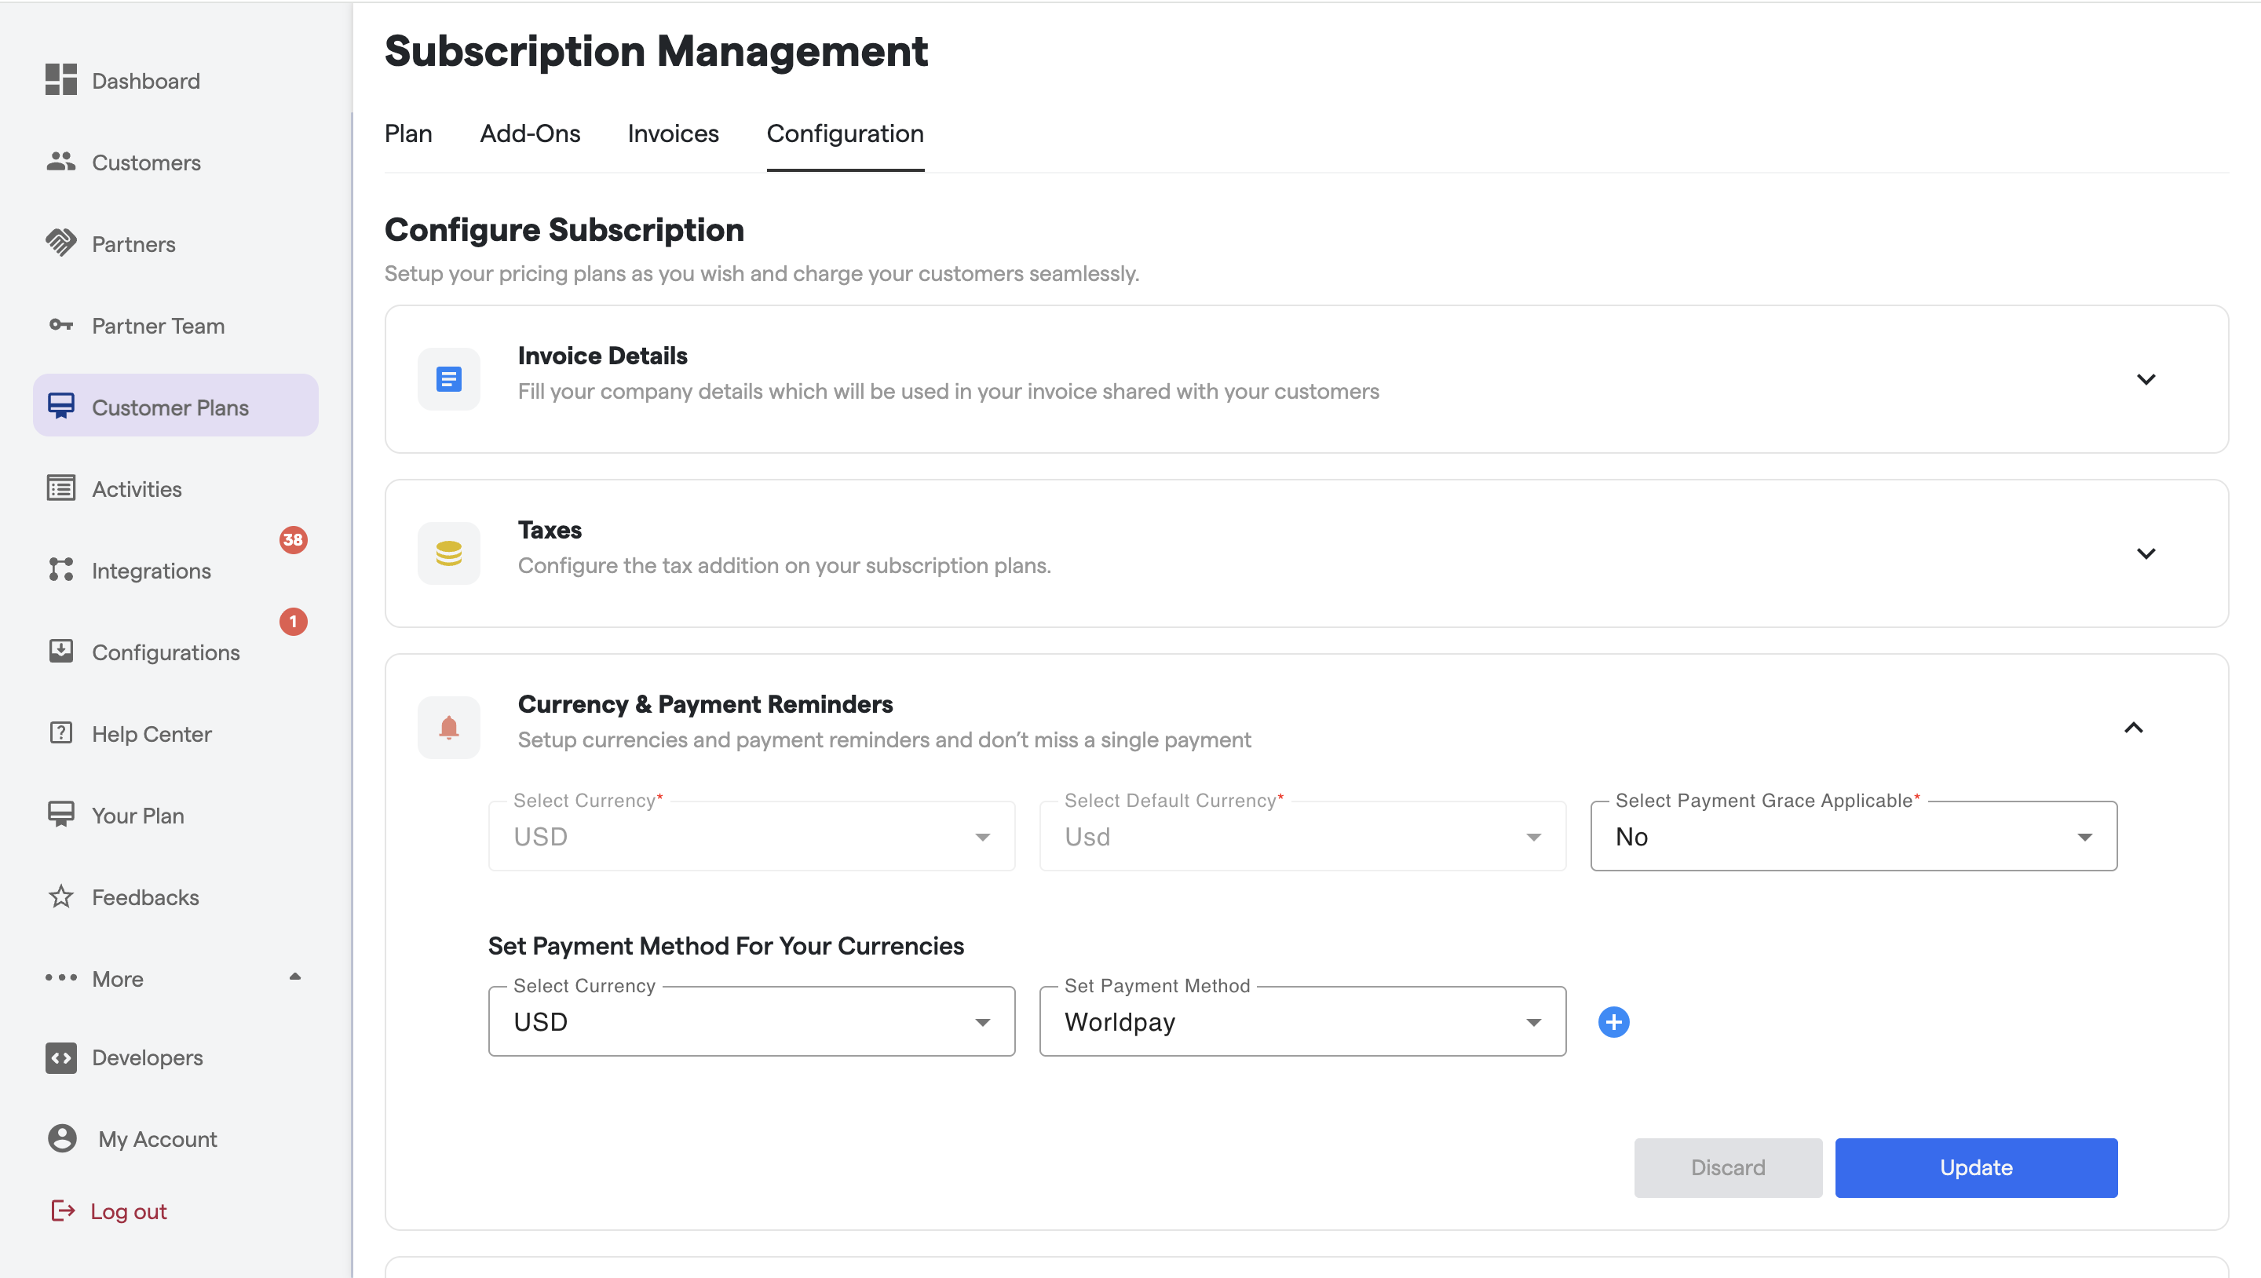Viewport: 2261px width, 1278px height.
Task: Click the Dashboard grid icon
Action: (x=60, y=80)
